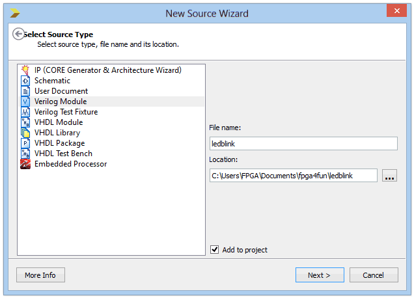Select the VHDL Package icon

(x=25, y=143)
